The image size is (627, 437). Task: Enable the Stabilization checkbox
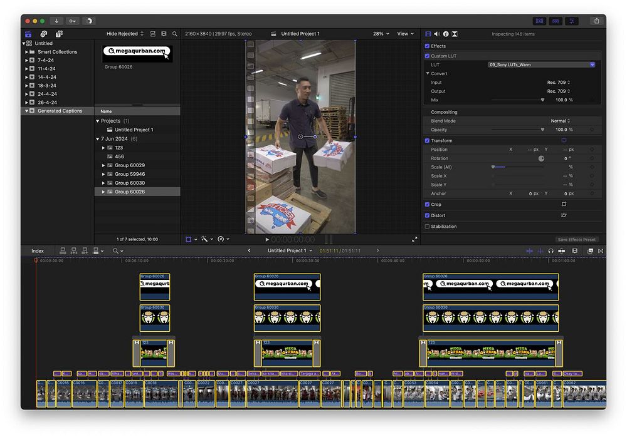coord(428,227)
